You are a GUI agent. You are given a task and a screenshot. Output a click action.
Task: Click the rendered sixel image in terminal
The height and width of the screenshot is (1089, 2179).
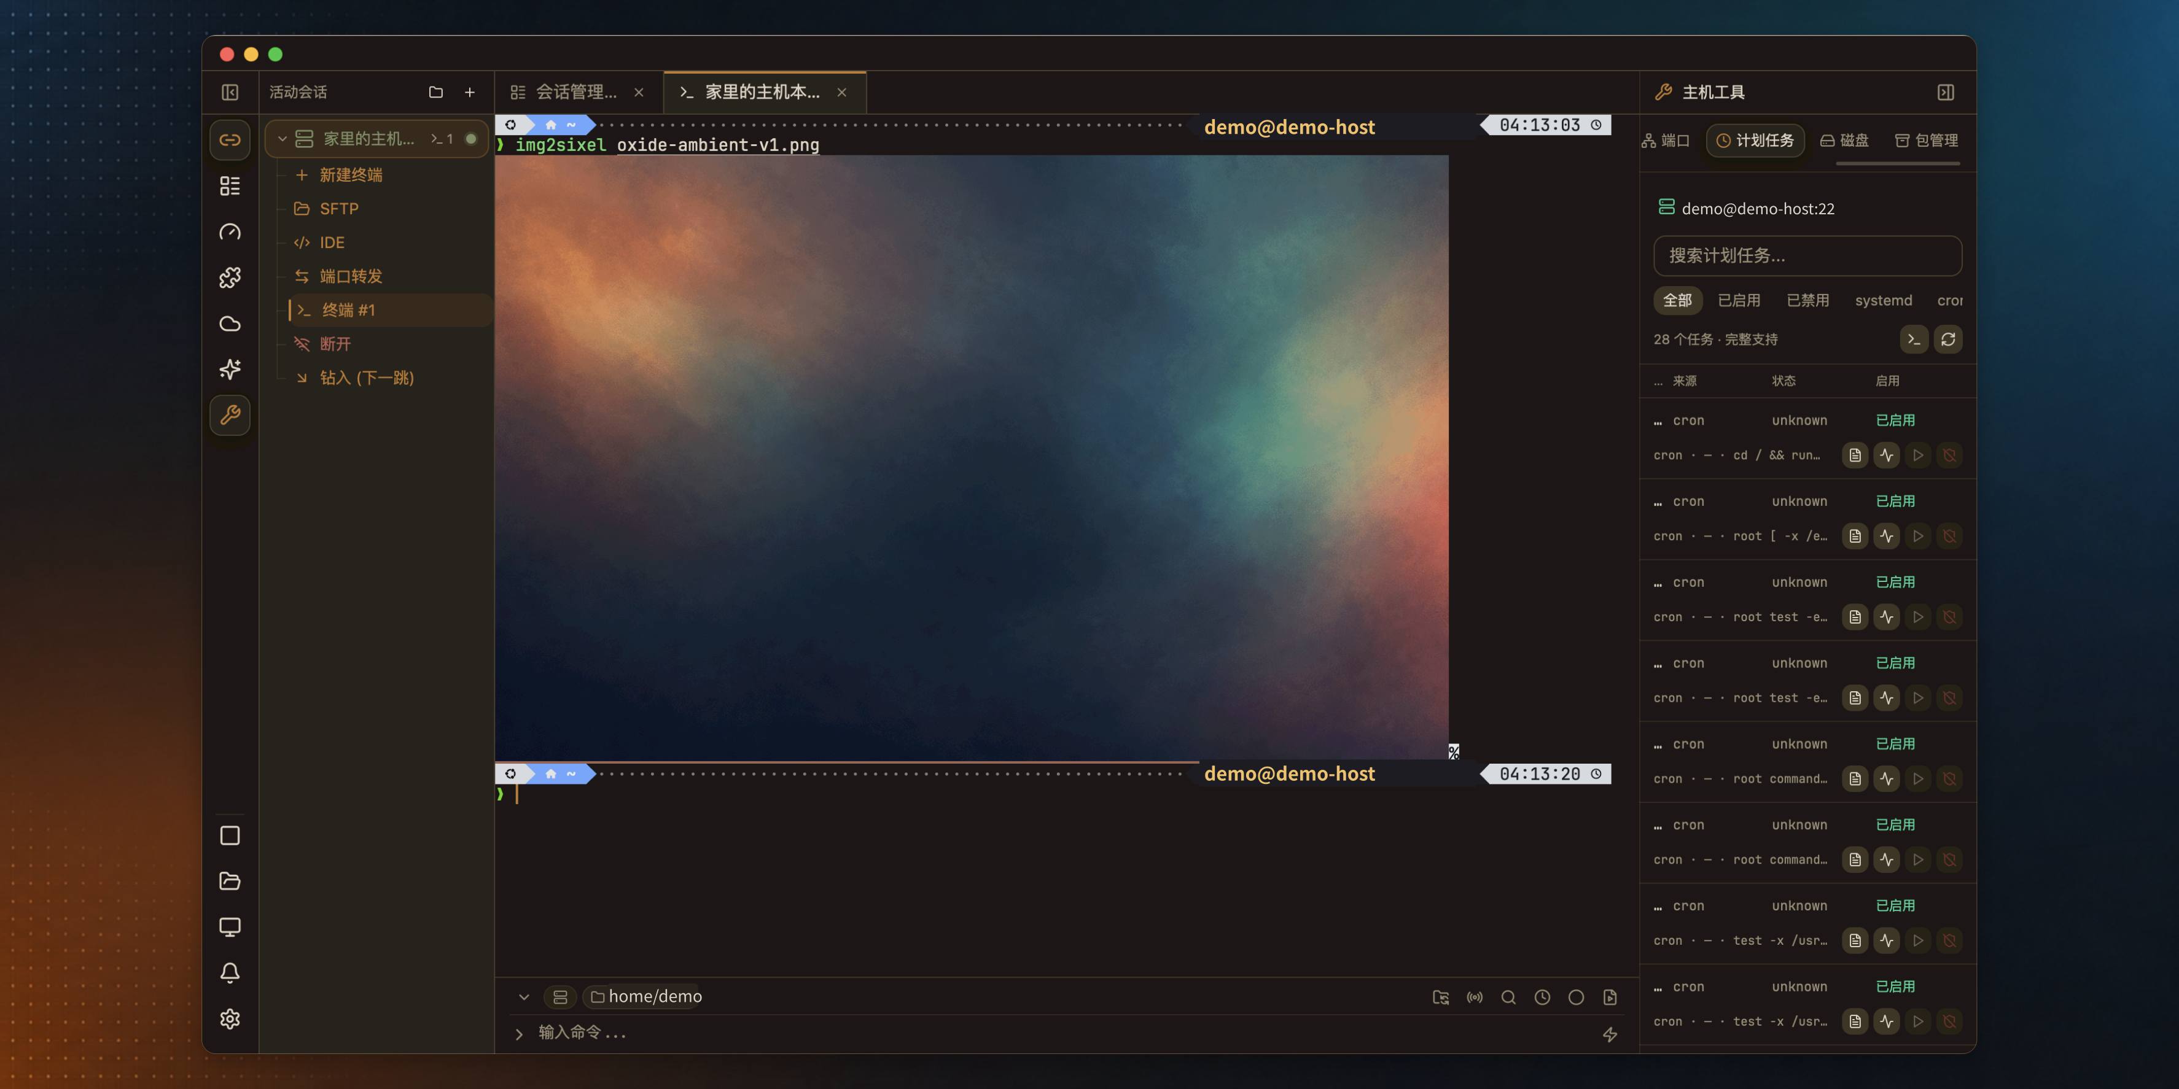(x=971, y=457)
